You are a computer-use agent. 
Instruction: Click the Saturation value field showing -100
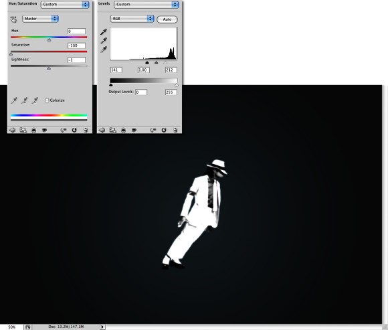(77, 46)
